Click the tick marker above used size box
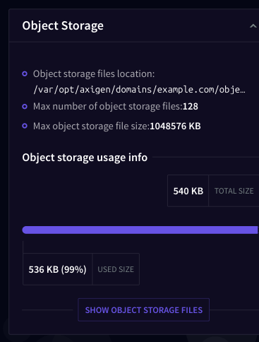Viewport: 259px width, 342px height. tap(23, 247)
